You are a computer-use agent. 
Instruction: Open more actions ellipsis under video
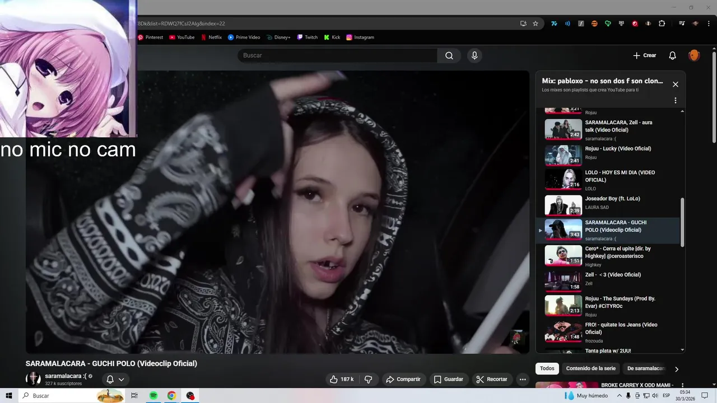[523, 379]
